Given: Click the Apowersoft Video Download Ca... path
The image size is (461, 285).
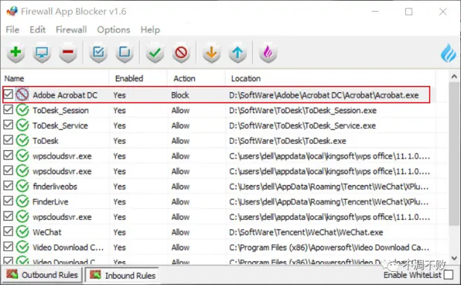Looking at the screenshot, I should [x=329, y=247].
